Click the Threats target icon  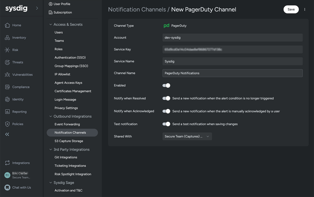8,62
